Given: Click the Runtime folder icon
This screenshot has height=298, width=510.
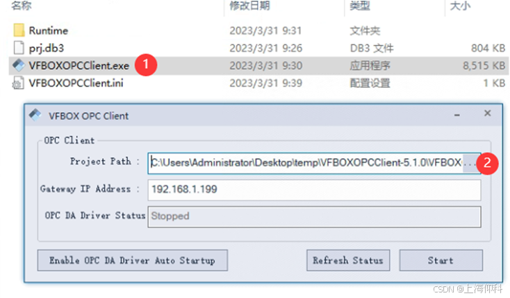Looking at the screenshot, I should click(19, 31).
